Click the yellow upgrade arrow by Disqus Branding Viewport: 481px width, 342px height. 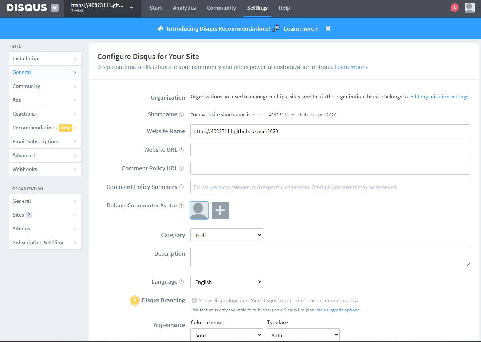tap(135, 300)
